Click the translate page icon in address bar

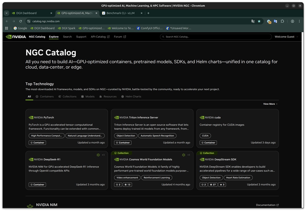pyautogui.click(x=253, y=21)
